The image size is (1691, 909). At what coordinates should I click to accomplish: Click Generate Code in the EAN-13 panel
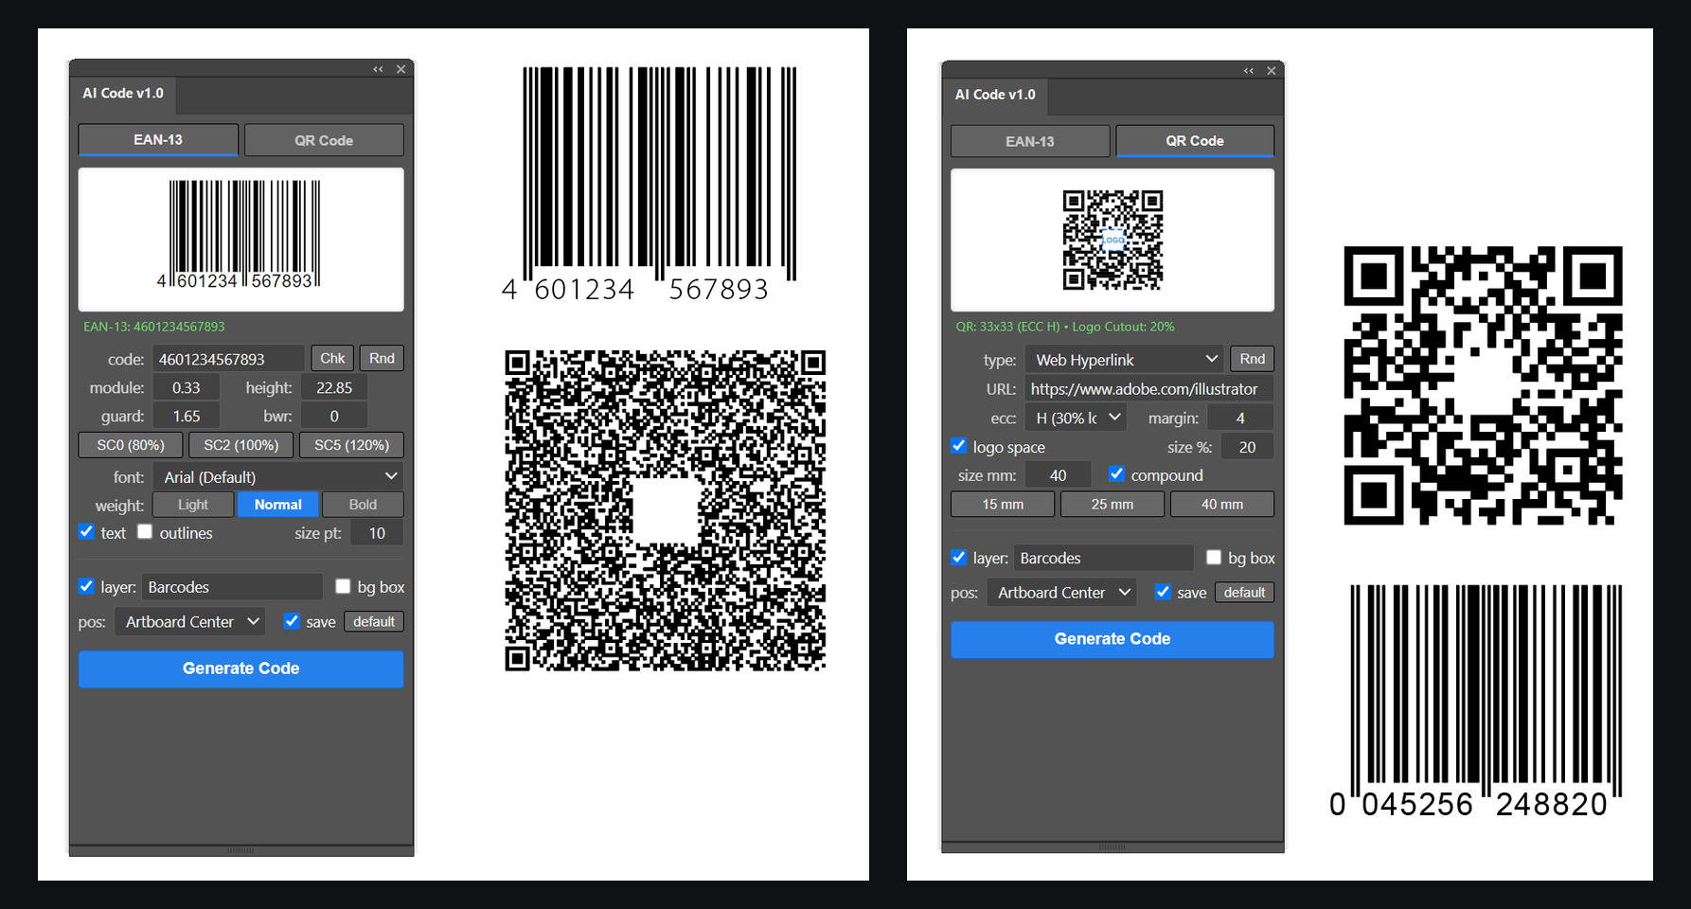tap(240, 668)
